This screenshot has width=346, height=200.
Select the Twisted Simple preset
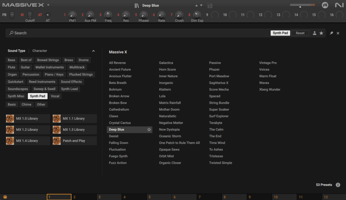click(x=221, y=163)
